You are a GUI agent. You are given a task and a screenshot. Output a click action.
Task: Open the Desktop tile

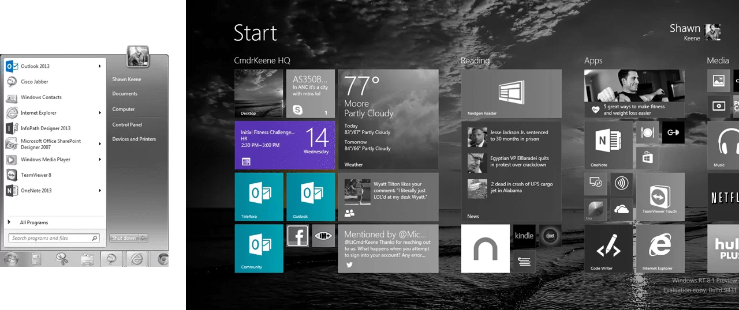259,94
